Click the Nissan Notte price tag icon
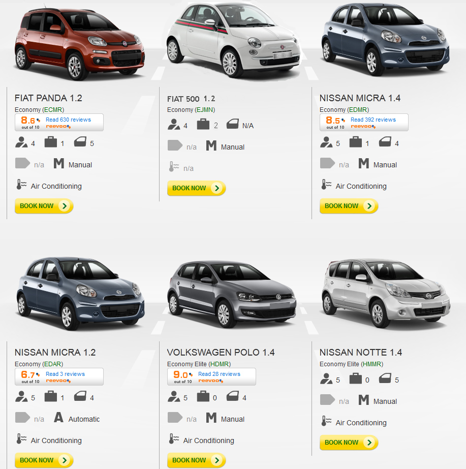The width and height of the screenshot is (466, 469). click(327, 400)
